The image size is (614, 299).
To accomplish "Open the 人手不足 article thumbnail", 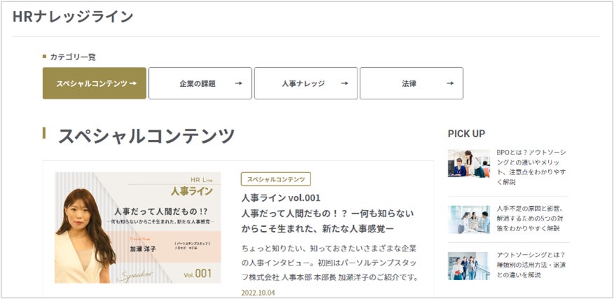I will (x=468, y=219).
